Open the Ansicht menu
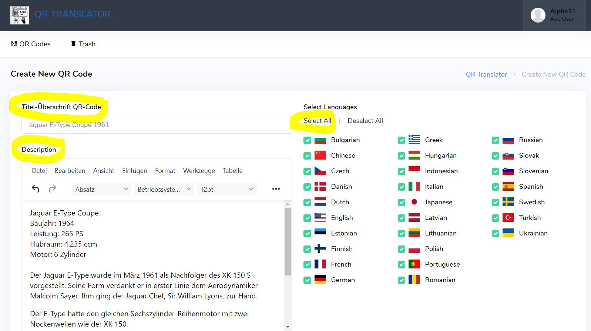 [x=104, y=171]
